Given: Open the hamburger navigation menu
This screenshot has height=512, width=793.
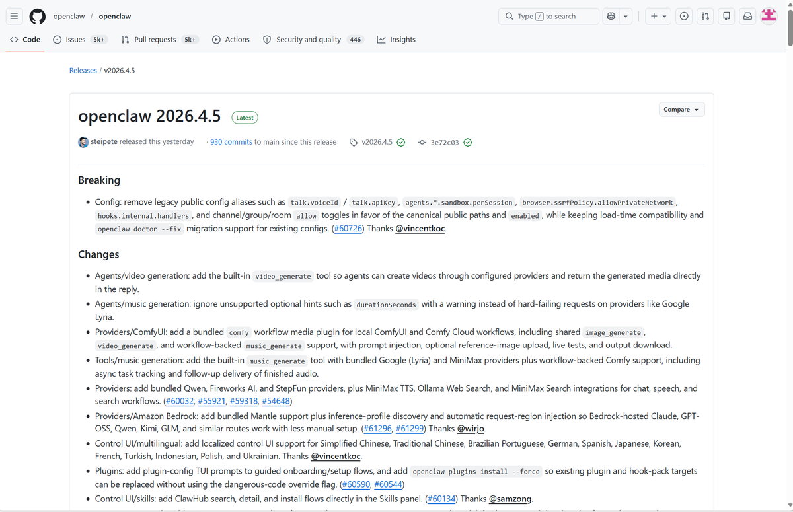Looking at the screenshot, I should (x=14, y=17).
